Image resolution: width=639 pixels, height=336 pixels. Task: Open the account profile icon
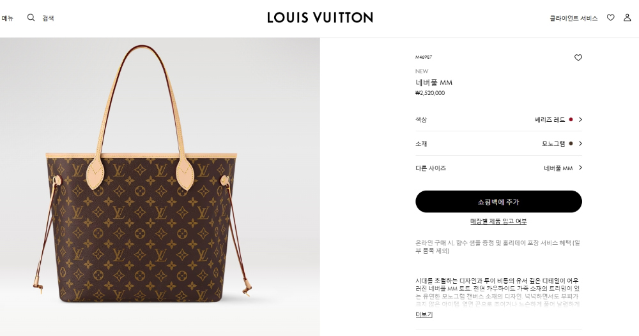(627, 17)
